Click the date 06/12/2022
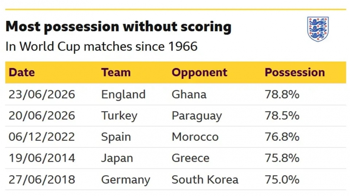Screen dimensions: 350x196 click(42, 137)
